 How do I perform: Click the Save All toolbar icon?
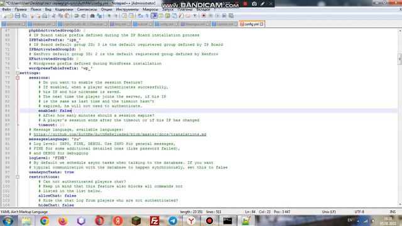point(24,16)
